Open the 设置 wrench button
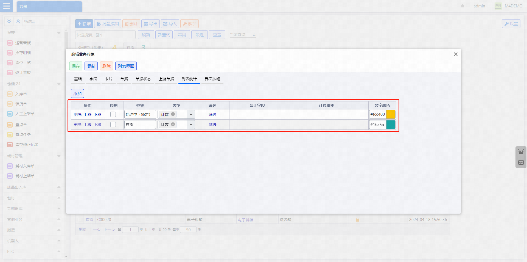Screen dimensions: 527x262 511,24
